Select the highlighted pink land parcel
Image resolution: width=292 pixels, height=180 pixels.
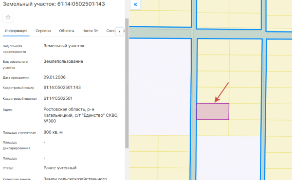[213, 111]
